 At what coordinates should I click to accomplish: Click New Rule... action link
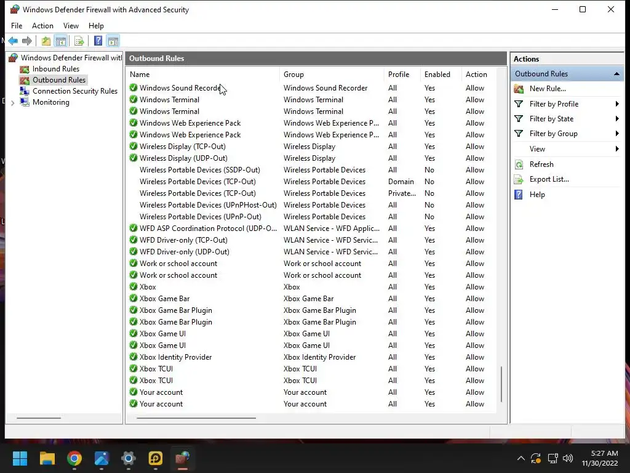click(548, 89)
